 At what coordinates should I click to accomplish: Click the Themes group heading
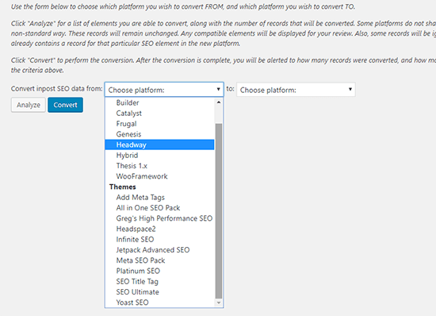tap(123, 187)
